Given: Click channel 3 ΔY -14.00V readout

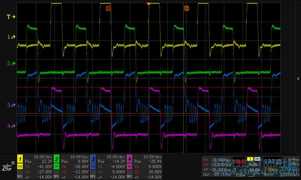Looking at the screenshot, I should (111, 177).
